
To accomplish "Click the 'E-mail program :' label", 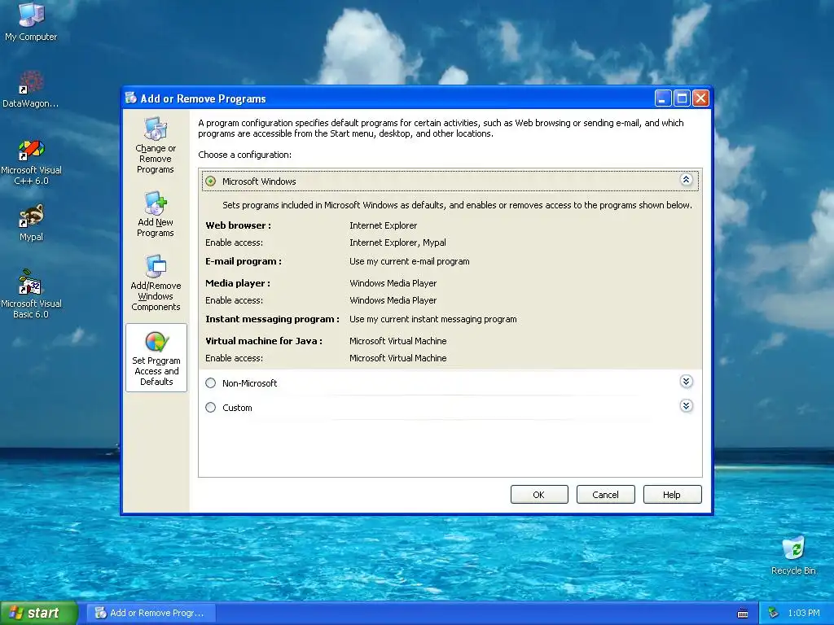I will point(244,261).
